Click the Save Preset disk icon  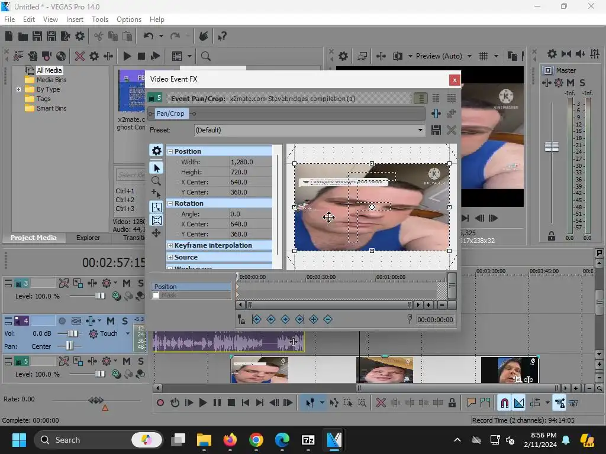coord(436,130)
